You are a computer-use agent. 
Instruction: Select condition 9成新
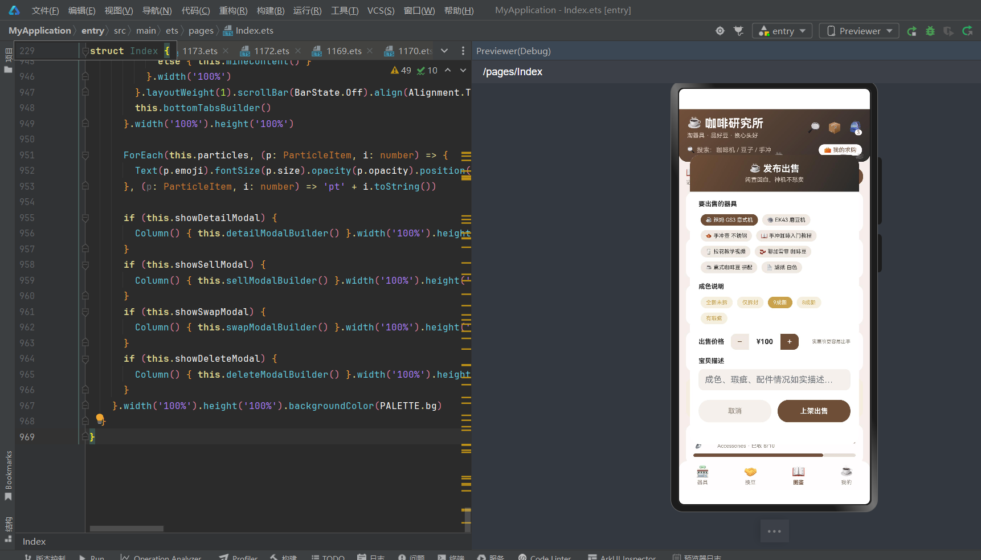[780, 303]
